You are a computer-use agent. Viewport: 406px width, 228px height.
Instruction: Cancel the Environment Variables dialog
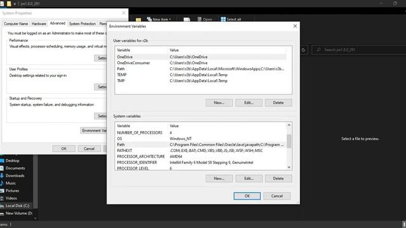click(x=277, y=196)
